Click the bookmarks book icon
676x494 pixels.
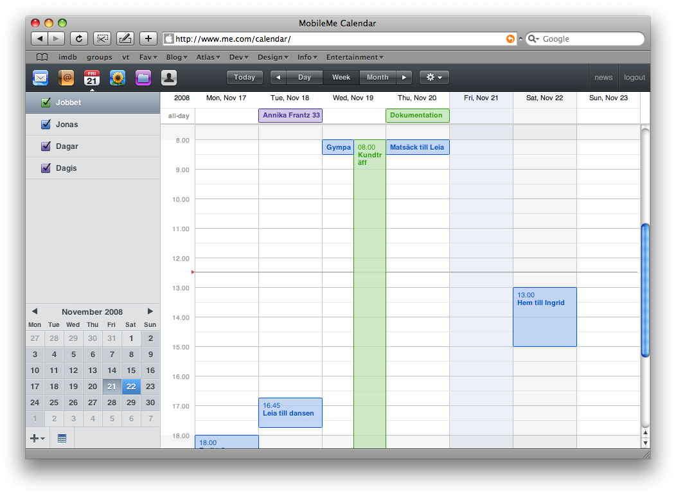[42, 57]
